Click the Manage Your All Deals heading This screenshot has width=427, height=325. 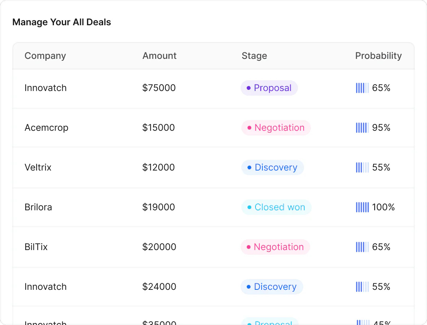62,22
